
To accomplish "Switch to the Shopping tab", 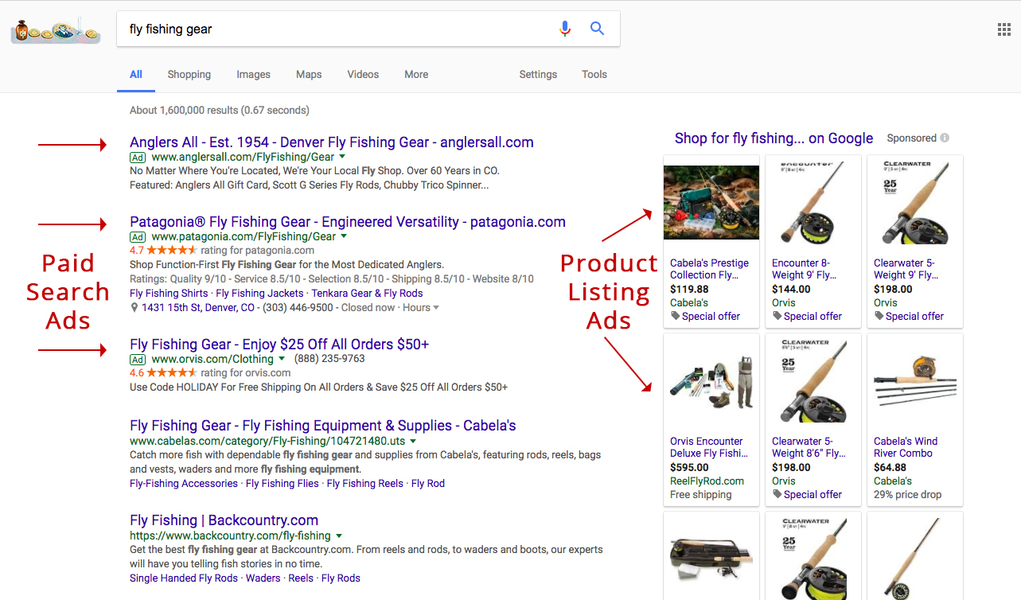I will pos(189,74).
